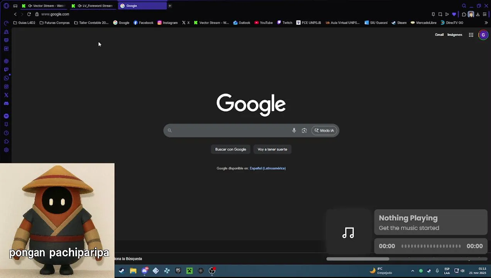Show more bookmarks with the double chevron
Viewport: 491px width, 278px height.
486,23
